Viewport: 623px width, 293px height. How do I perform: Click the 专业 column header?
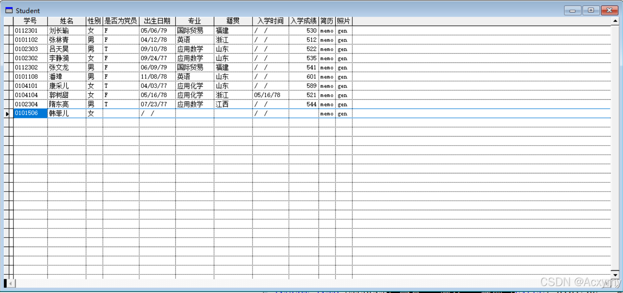click(x=194, y=21)
